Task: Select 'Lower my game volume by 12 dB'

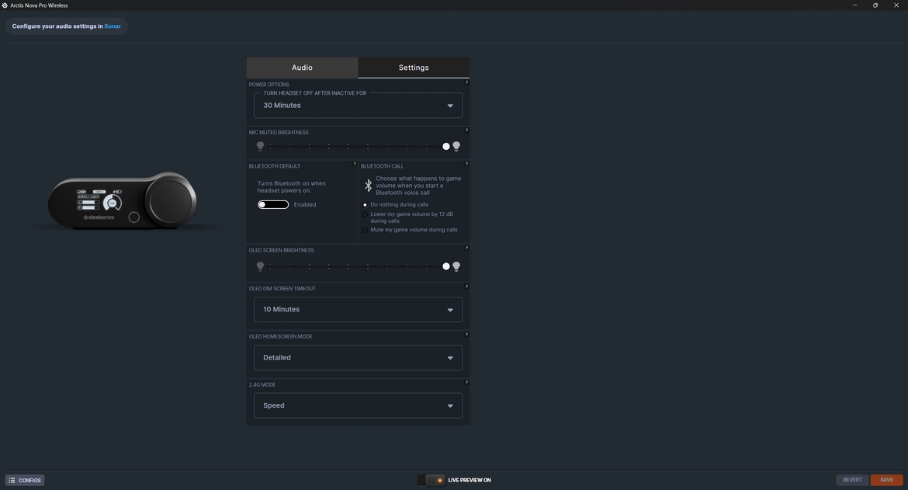Action: click(365, 214)
